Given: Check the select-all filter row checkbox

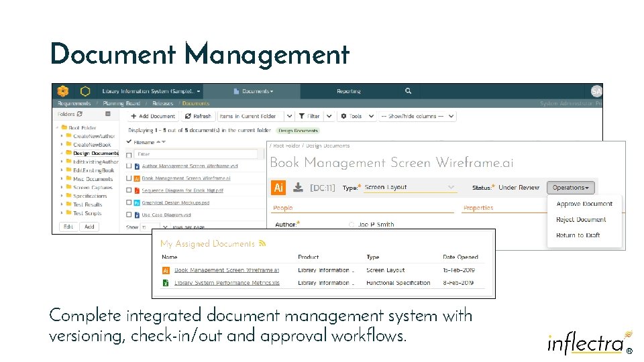Looking at the screenshot, I should 129,155.
